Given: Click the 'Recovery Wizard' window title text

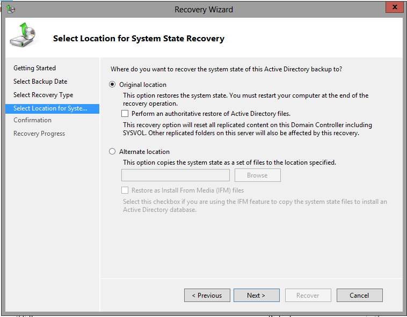Looking at the screenshot, I should (203, 10).
